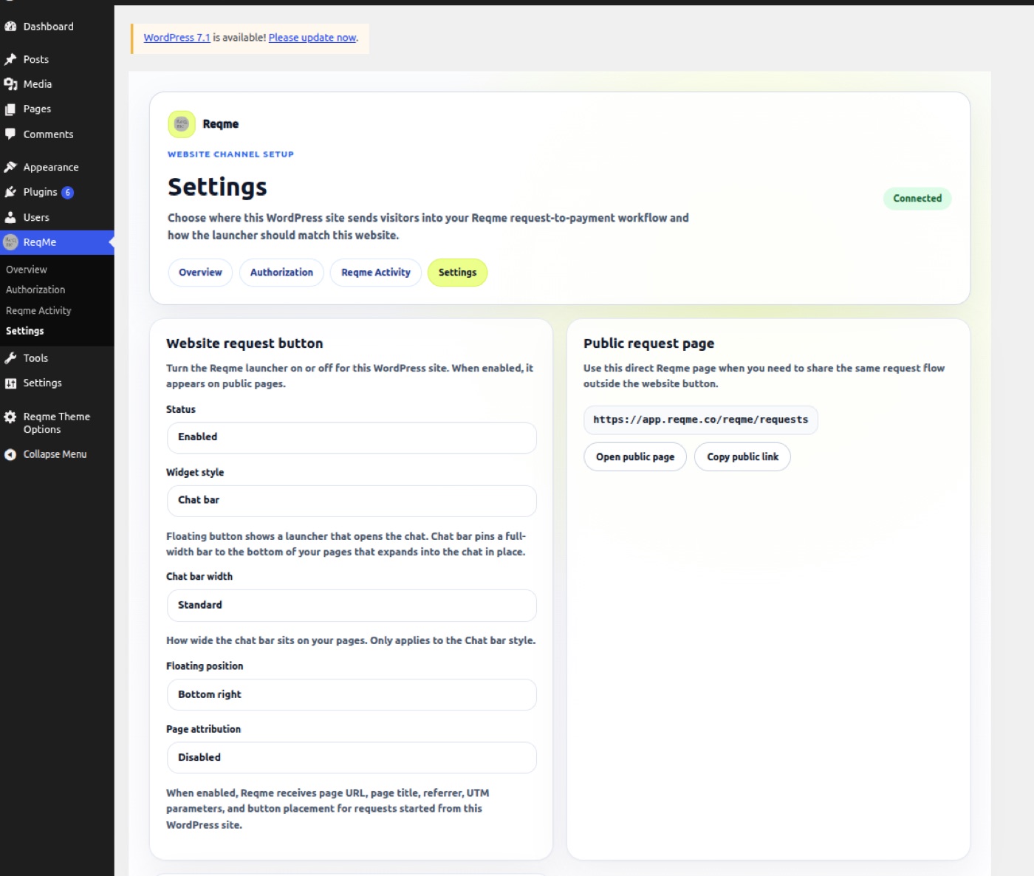1034x876 pixels.
Task: Open Authorization in ReqMe sidebar submenu
Action: coord(35,290)
